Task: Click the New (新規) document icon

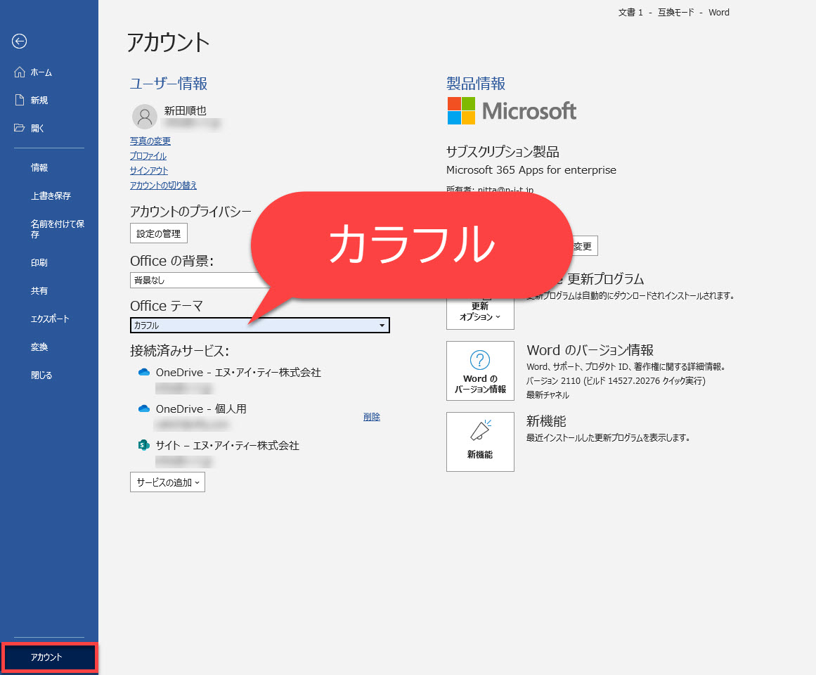Action: point(20,101)
